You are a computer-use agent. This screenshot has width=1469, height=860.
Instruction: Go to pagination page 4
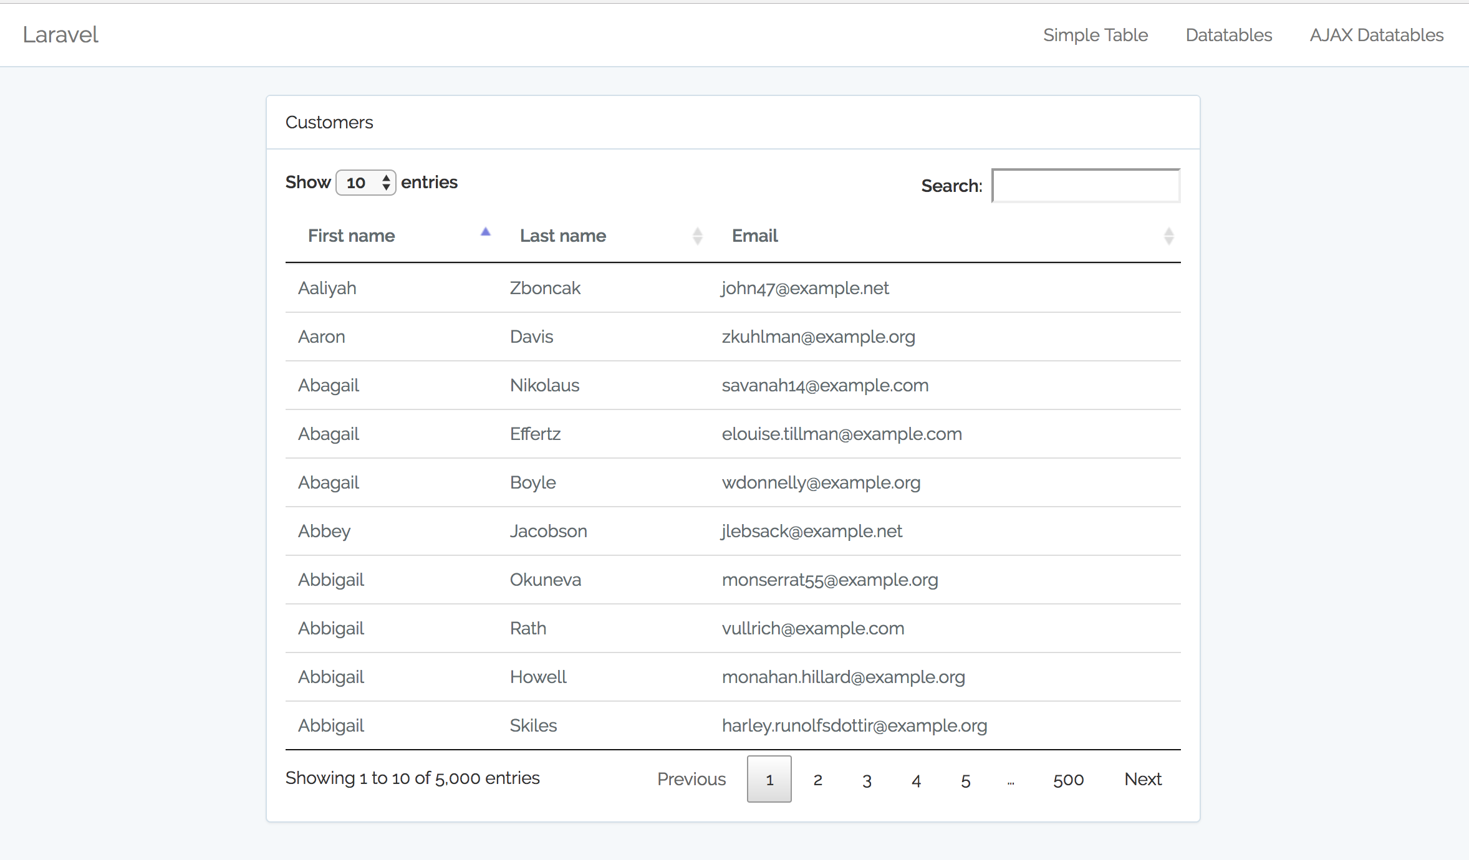click(916, 780)
